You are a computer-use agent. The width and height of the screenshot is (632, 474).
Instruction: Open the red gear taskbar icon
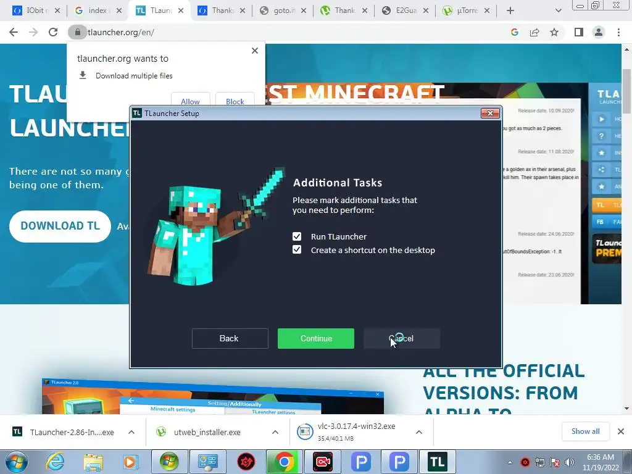246,462
